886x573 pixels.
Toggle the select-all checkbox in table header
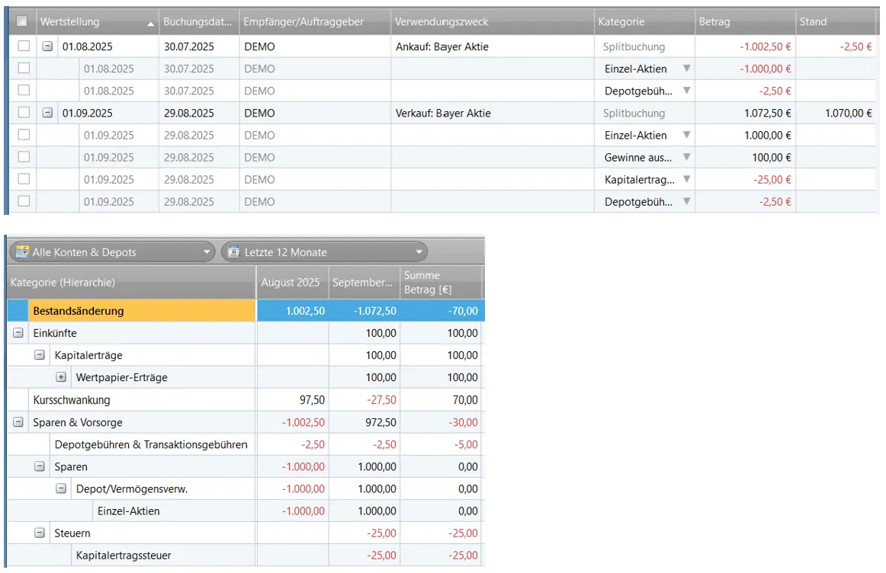pos(22,21)
